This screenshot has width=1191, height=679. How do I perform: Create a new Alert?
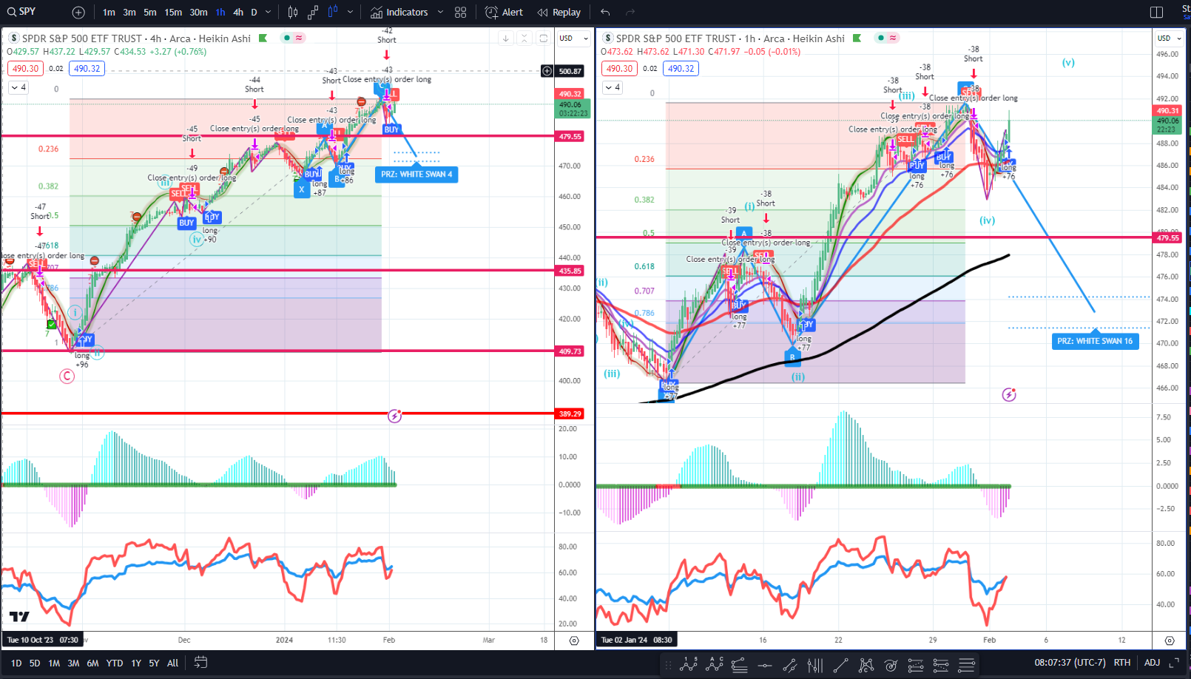click(x=504, y=12)
